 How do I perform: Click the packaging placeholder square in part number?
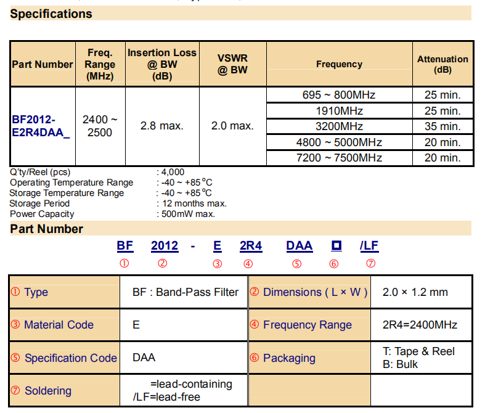point(336,245)
